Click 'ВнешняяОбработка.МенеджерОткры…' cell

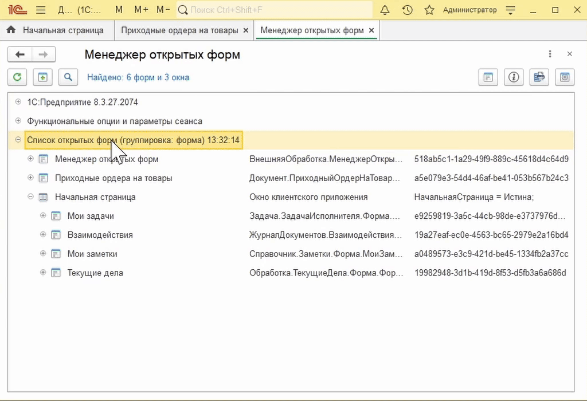point(326,159)
